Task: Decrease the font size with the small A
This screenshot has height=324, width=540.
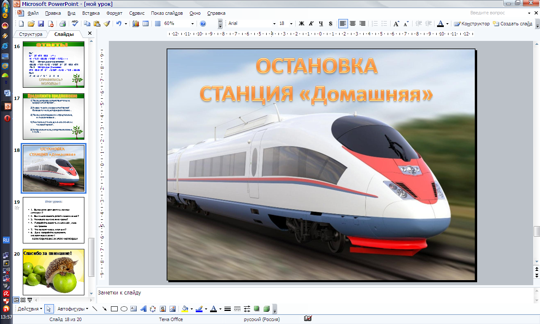Action: tap(406, 24)
